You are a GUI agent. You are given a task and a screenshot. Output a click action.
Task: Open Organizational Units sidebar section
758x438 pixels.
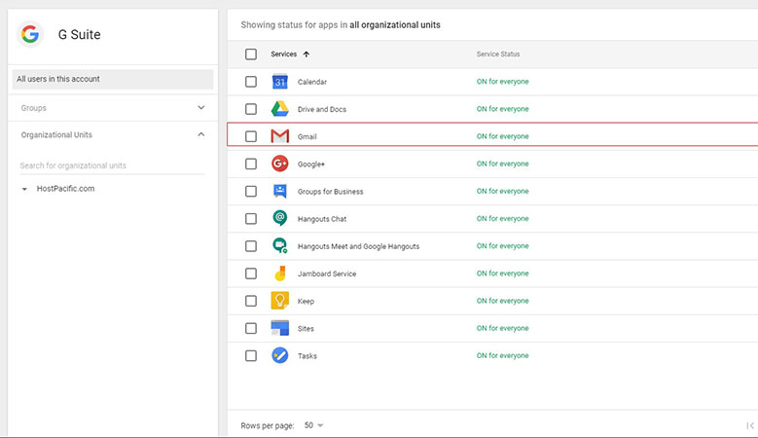[113, 135]
